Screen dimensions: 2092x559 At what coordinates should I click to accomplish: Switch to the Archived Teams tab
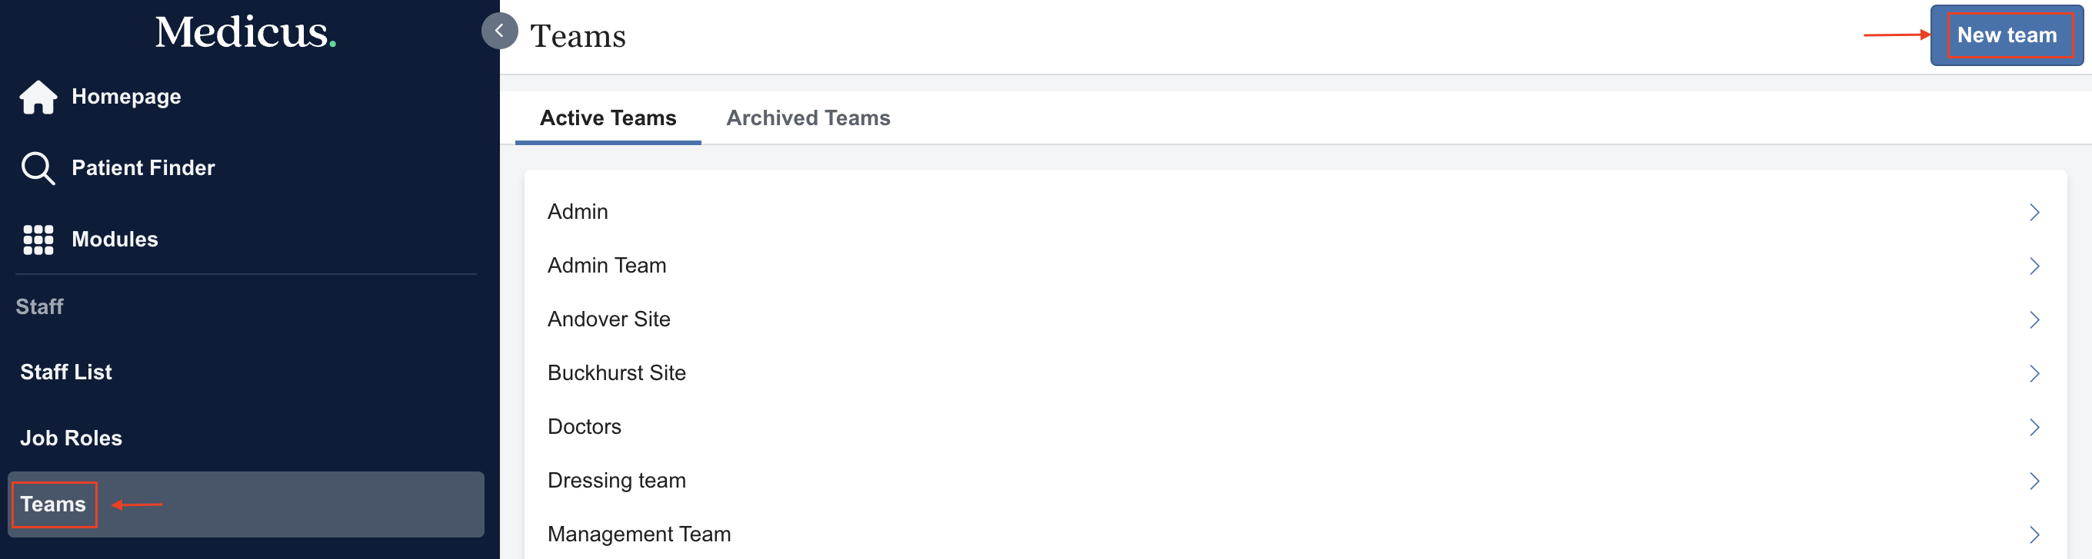(x=808, y=117)
